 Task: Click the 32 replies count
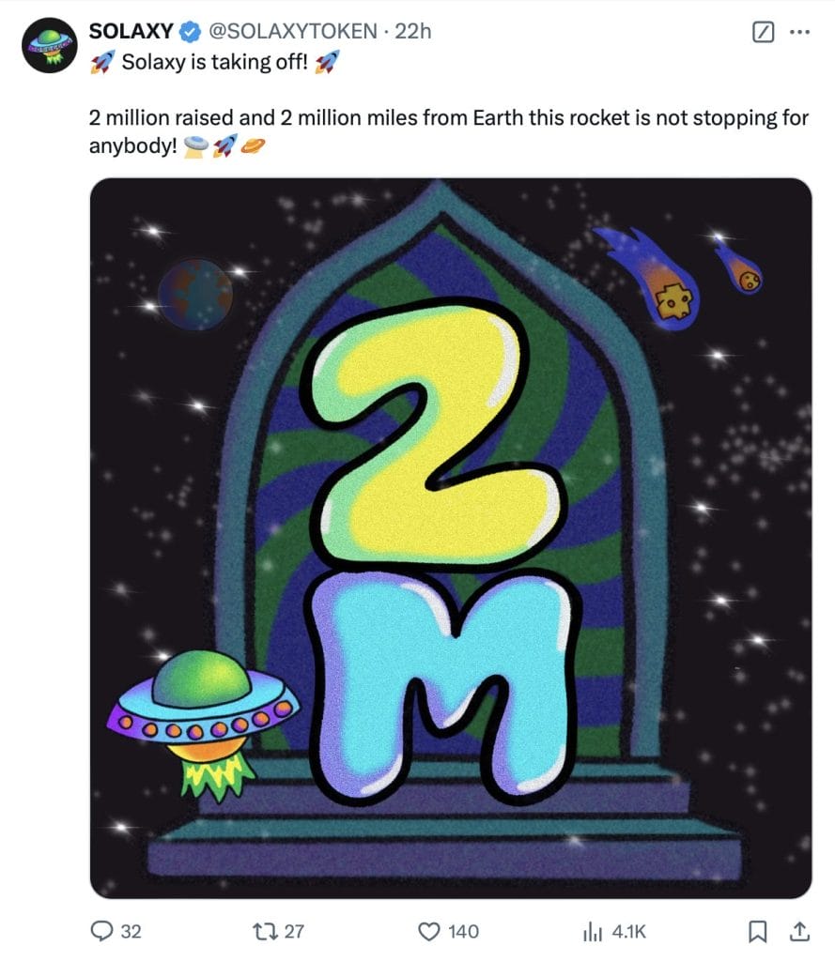click(131, 931)
